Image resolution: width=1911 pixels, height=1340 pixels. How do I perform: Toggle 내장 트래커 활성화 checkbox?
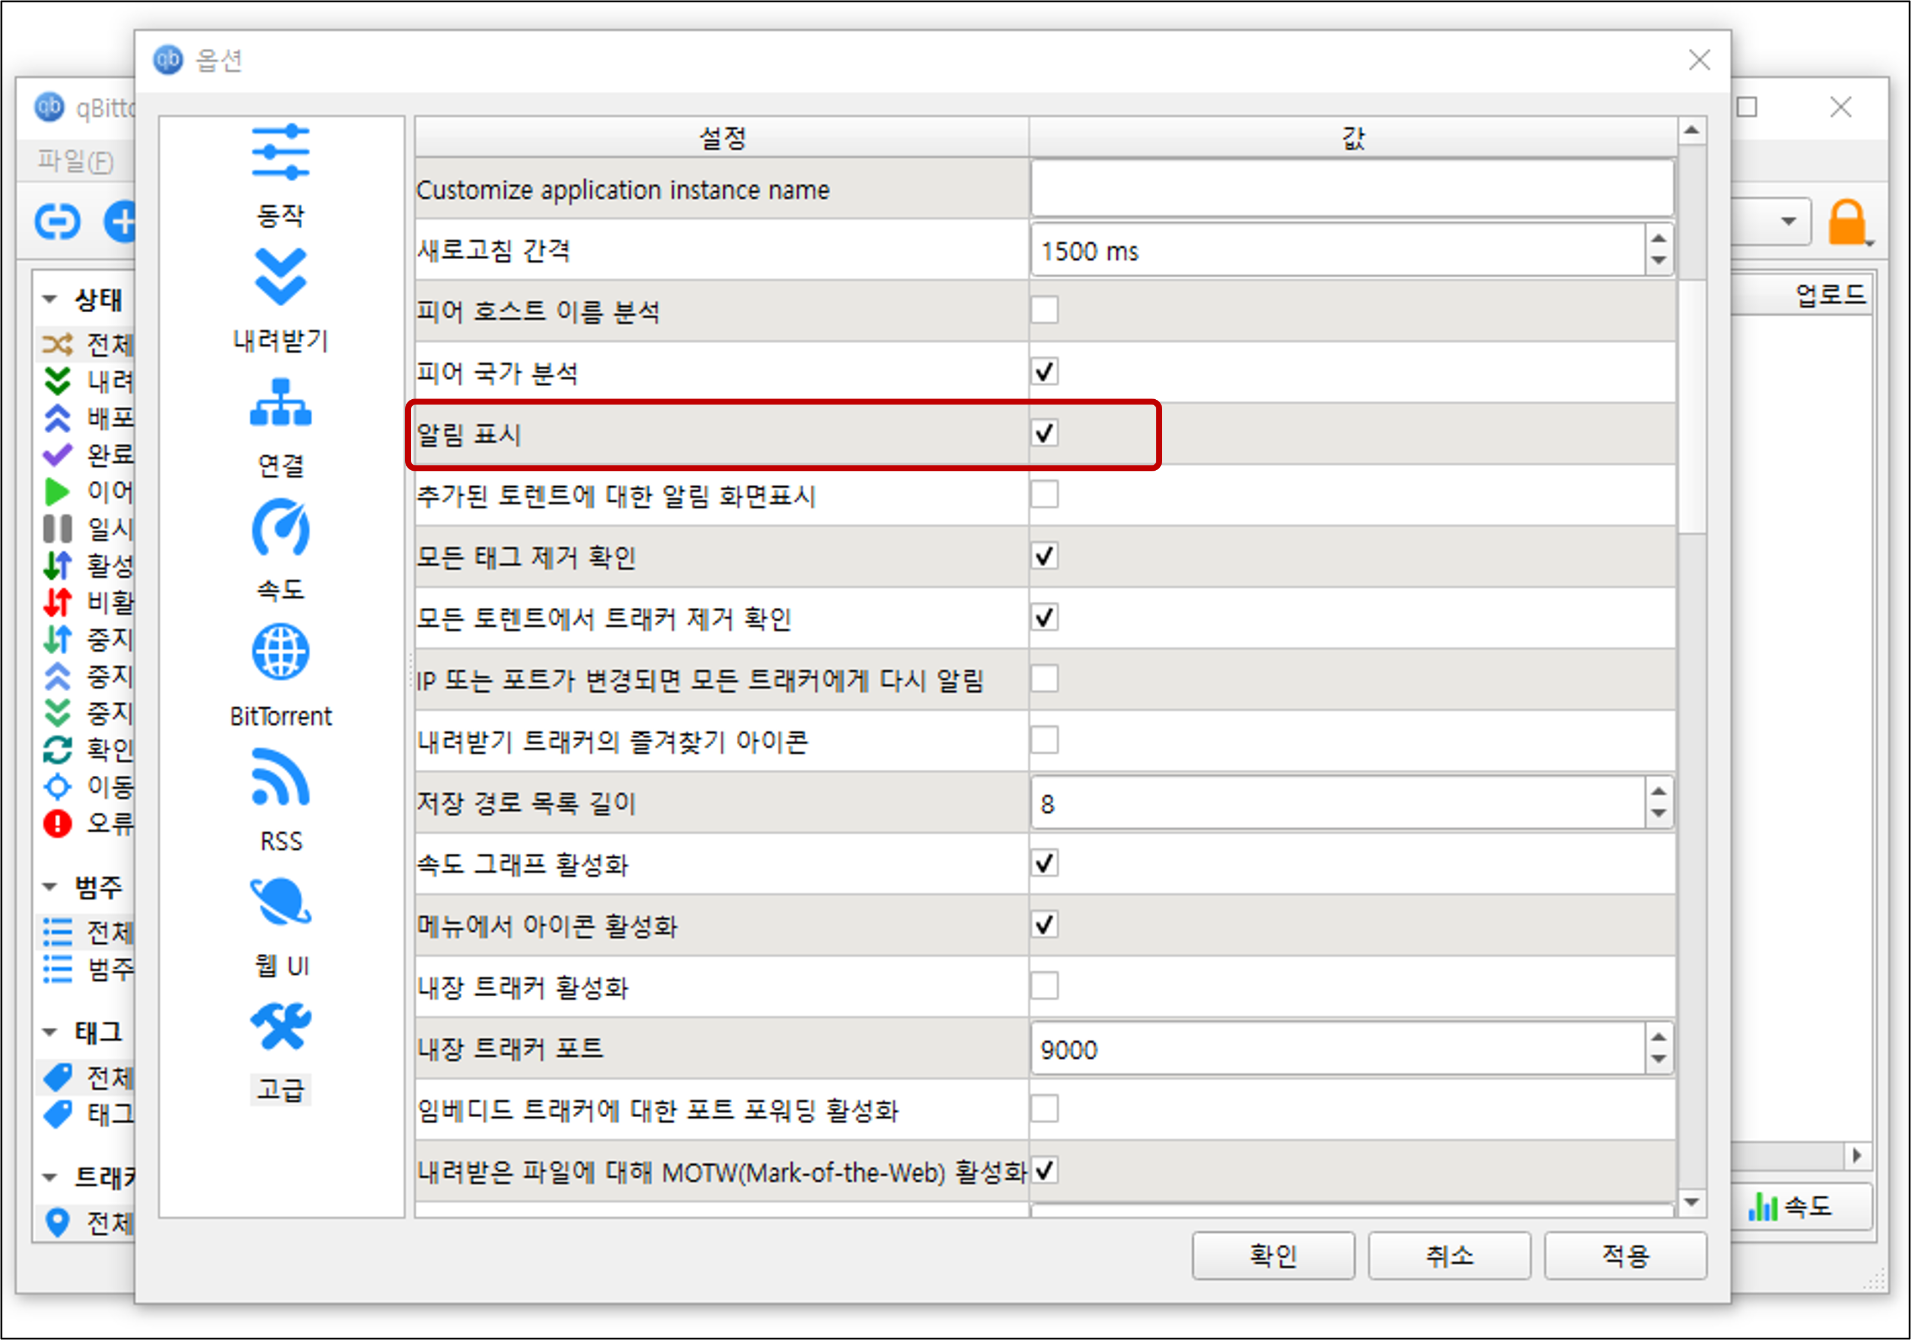[x=1045, y=986]
